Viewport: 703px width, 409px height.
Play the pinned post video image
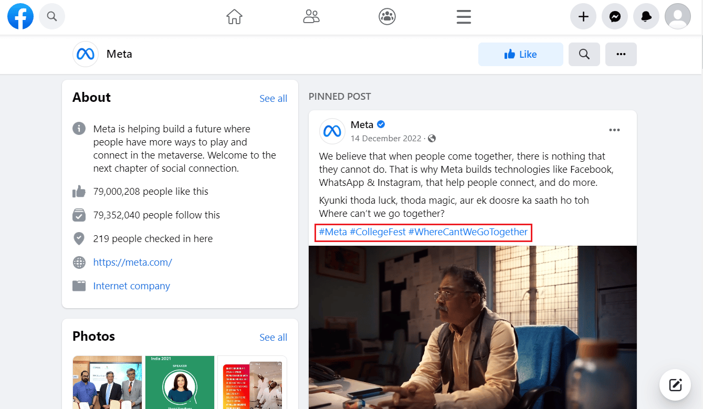473,327
